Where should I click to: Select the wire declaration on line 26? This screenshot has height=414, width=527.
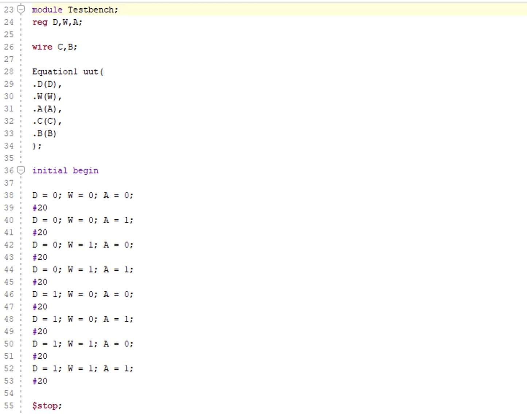click(54, 47)
